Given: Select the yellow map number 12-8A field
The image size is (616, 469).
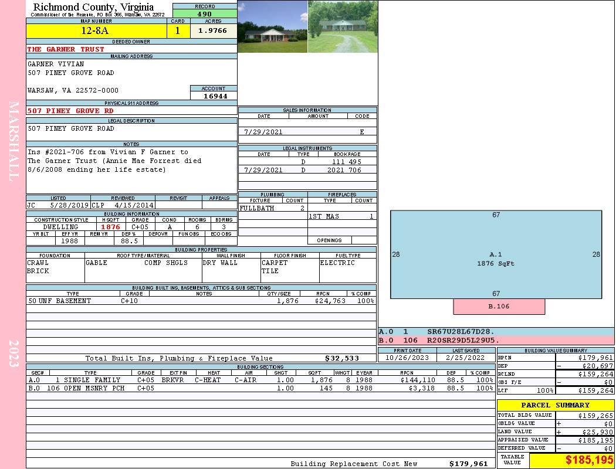Looking at the screenshot, I should click(x=96, y=30).
